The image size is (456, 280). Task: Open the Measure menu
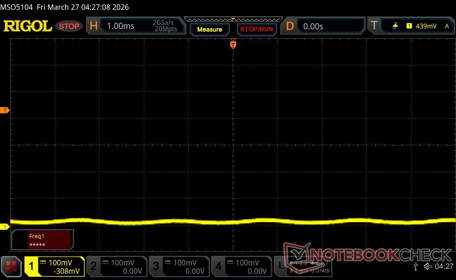[209, 29]
